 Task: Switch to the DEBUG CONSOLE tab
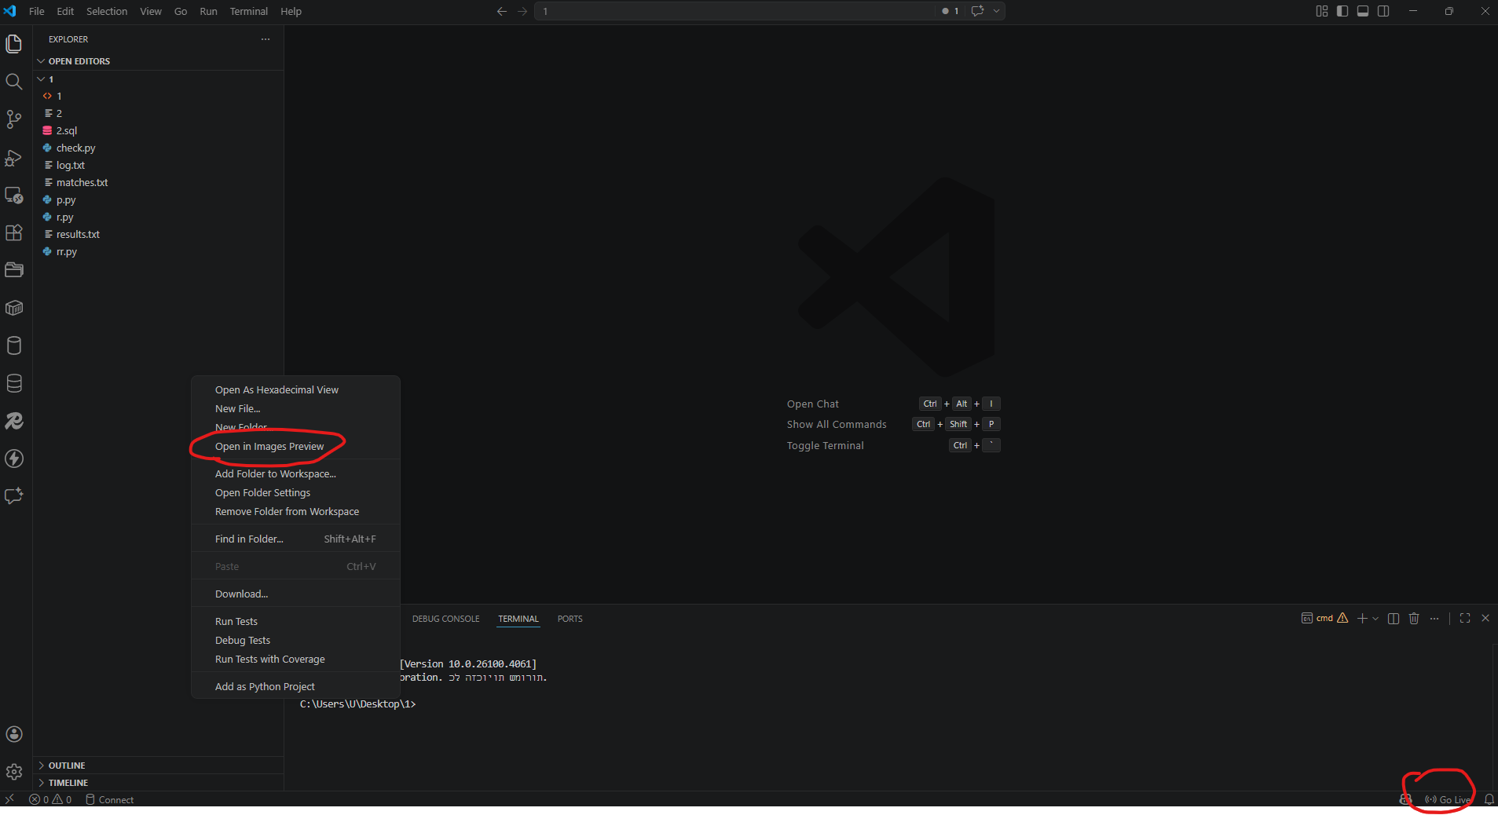pos(445,619)
